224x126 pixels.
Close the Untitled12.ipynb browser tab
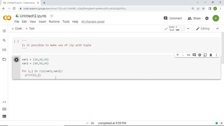38,3
